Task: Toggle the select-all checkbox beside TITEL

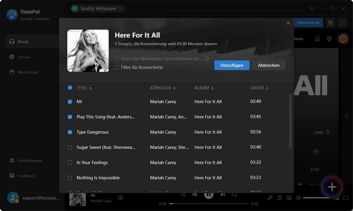Action: [70, 88]
